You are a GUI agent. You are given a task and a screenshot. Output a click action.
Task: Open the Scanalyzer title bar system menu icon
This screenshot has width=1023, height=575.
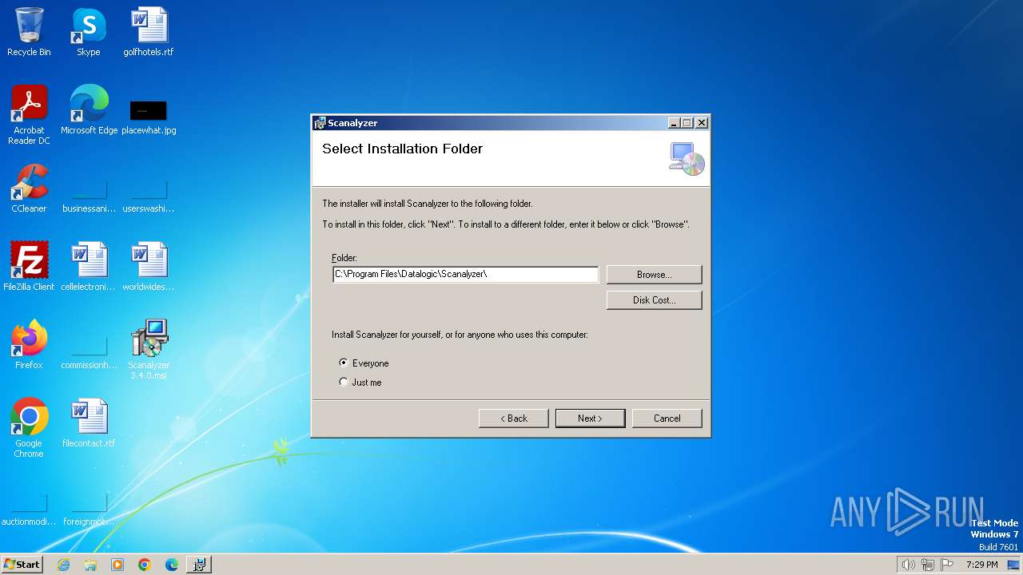tap(320, 123)
